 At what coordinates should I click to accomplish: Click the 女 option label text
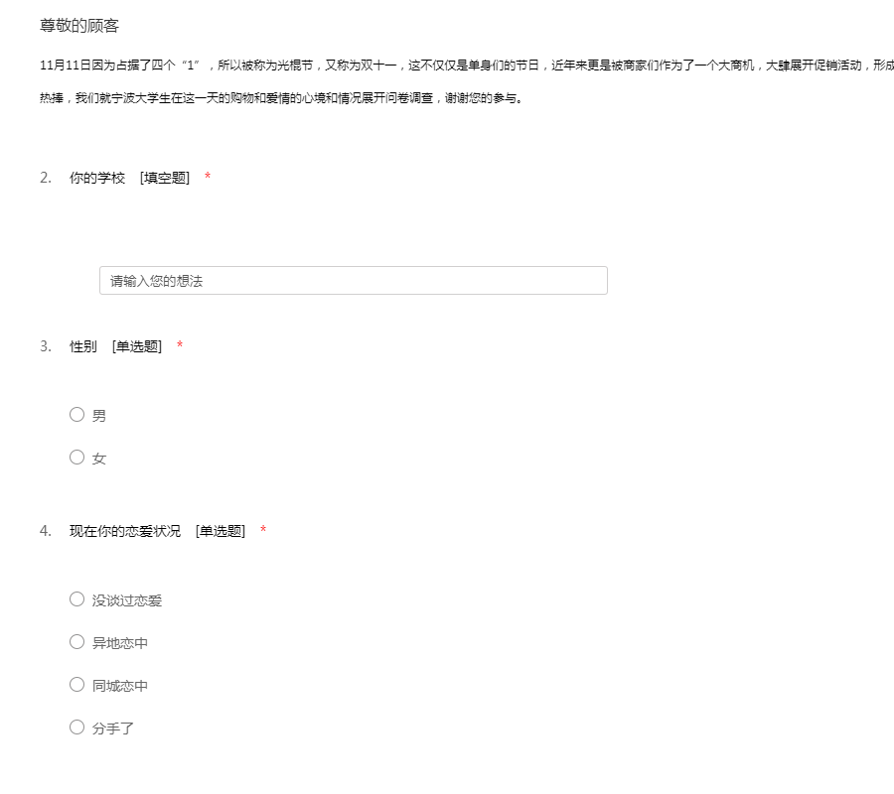(99, 459)
